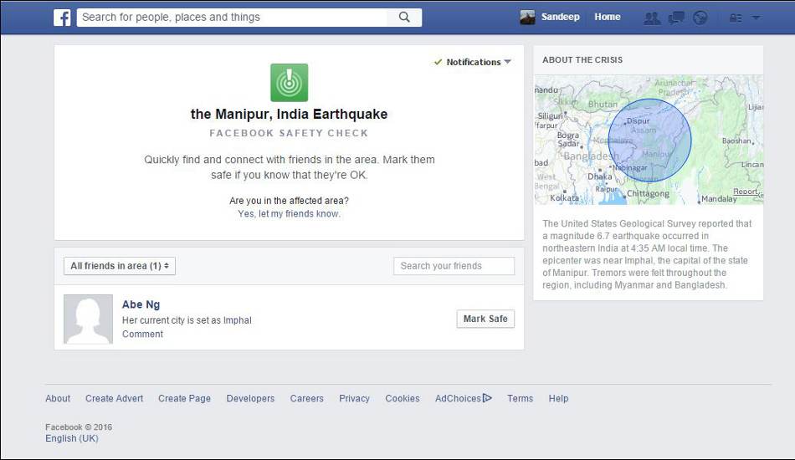Screen dimensions: 795x460
Task: Click 'Her current city is set as Imphal'
Action: coord(187,320)
